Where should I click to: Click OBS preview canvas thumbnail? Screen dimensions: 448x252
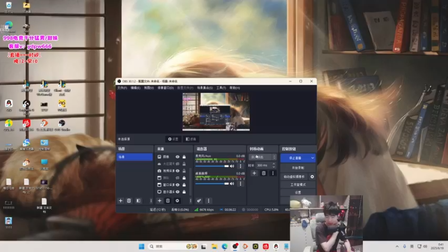click(216, 112)
